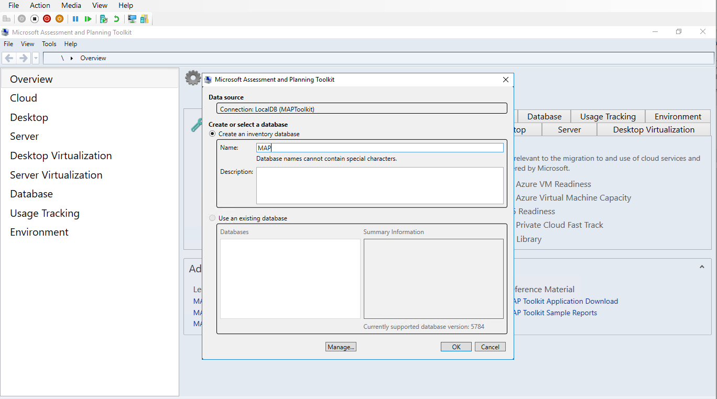Click the breadcrumb arrow before Overview
This screenshot has width=717, height=399.
72,58
